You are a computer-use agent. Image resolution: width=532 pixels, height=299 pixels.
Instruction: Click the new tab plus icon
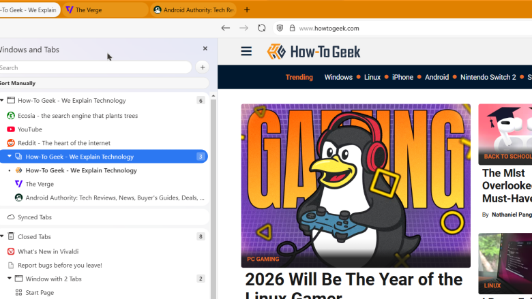tap(247, 10)
